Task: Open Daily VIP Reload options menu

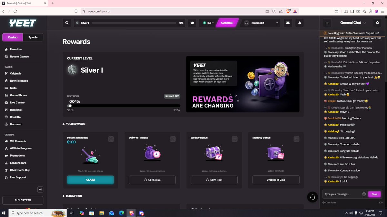Action: click(173, 139)
